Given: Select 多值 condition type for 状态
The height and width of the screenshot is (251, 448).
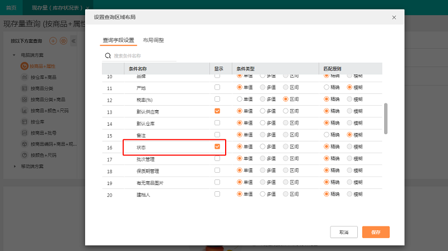Looking at the screenshot, I should [x=263, y=146].
